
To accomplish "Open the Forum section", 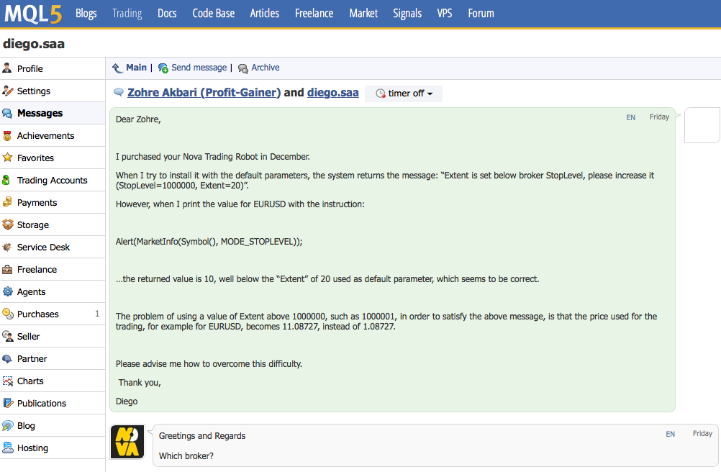I will [481, 14].
